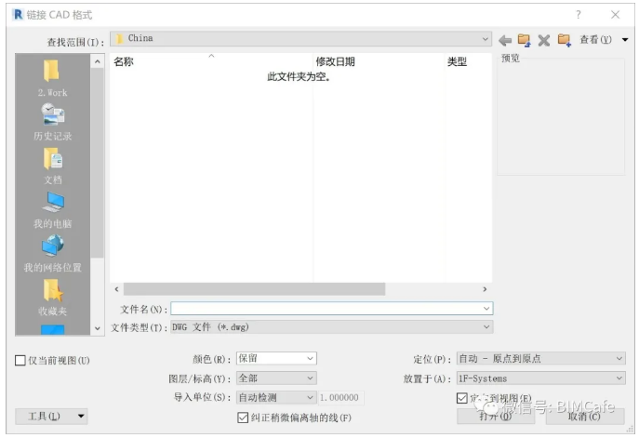Click the 预览 preview pane
639x438 pixels.
[561, 117]
